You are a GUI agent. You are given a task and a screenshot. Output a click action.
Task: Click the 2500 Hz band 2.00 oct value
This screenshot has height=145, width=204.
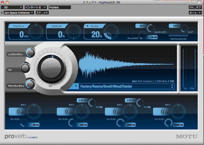[x=131, y=100]
